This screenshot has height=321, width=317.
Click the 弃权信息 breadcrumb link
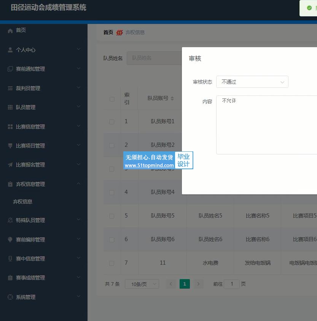135,32
